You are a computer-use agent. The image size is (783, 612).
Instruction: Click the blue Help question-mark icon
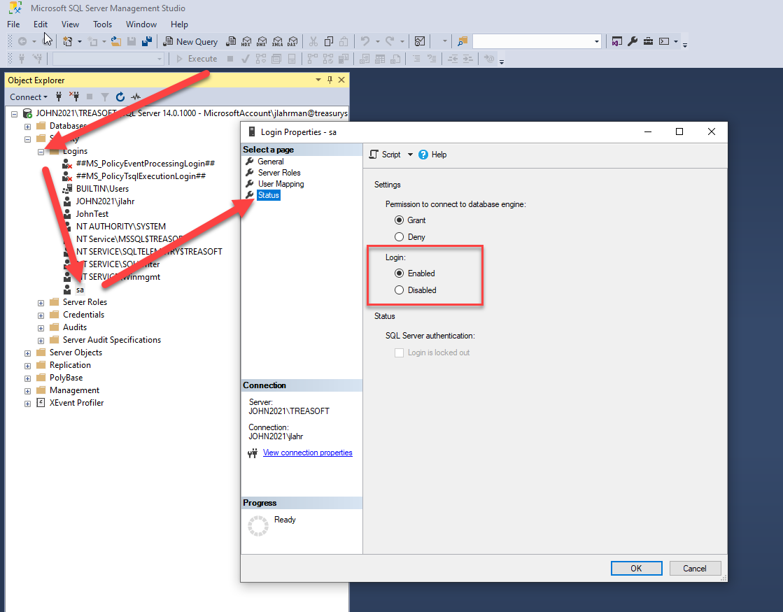(x=423, y=155)
